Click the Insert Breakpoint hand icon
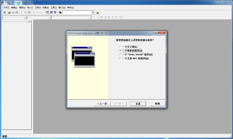This screenshot has width=233, height=139. [120, 17]
